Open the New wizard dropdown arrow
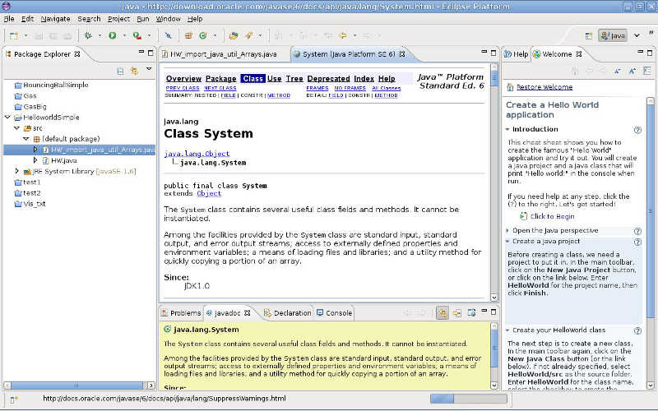 coord(26,36)
